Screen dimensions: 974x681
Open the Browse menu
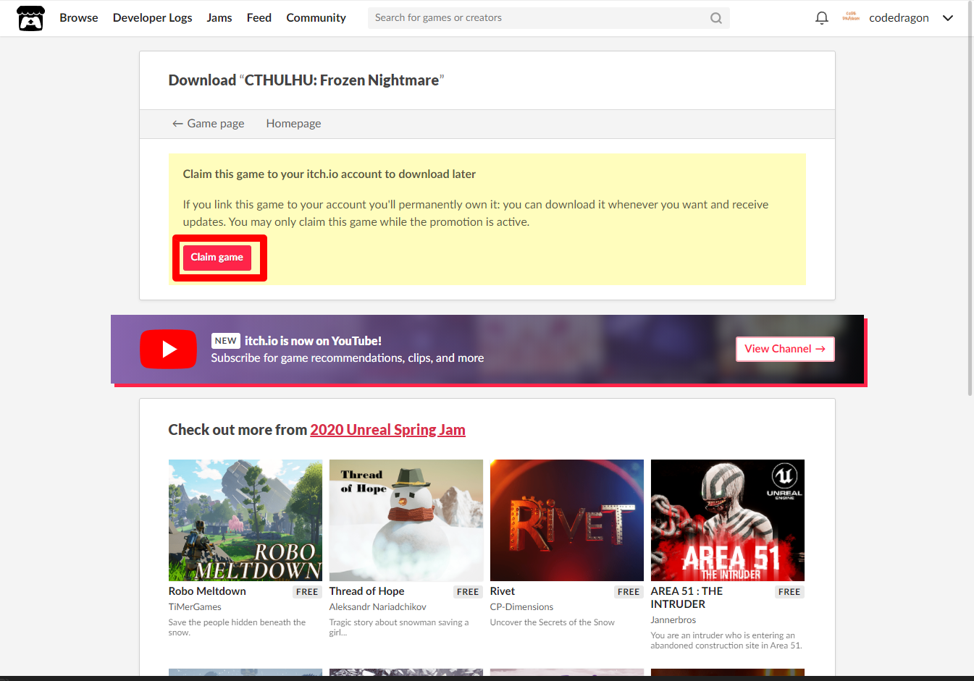pos(79,17)
